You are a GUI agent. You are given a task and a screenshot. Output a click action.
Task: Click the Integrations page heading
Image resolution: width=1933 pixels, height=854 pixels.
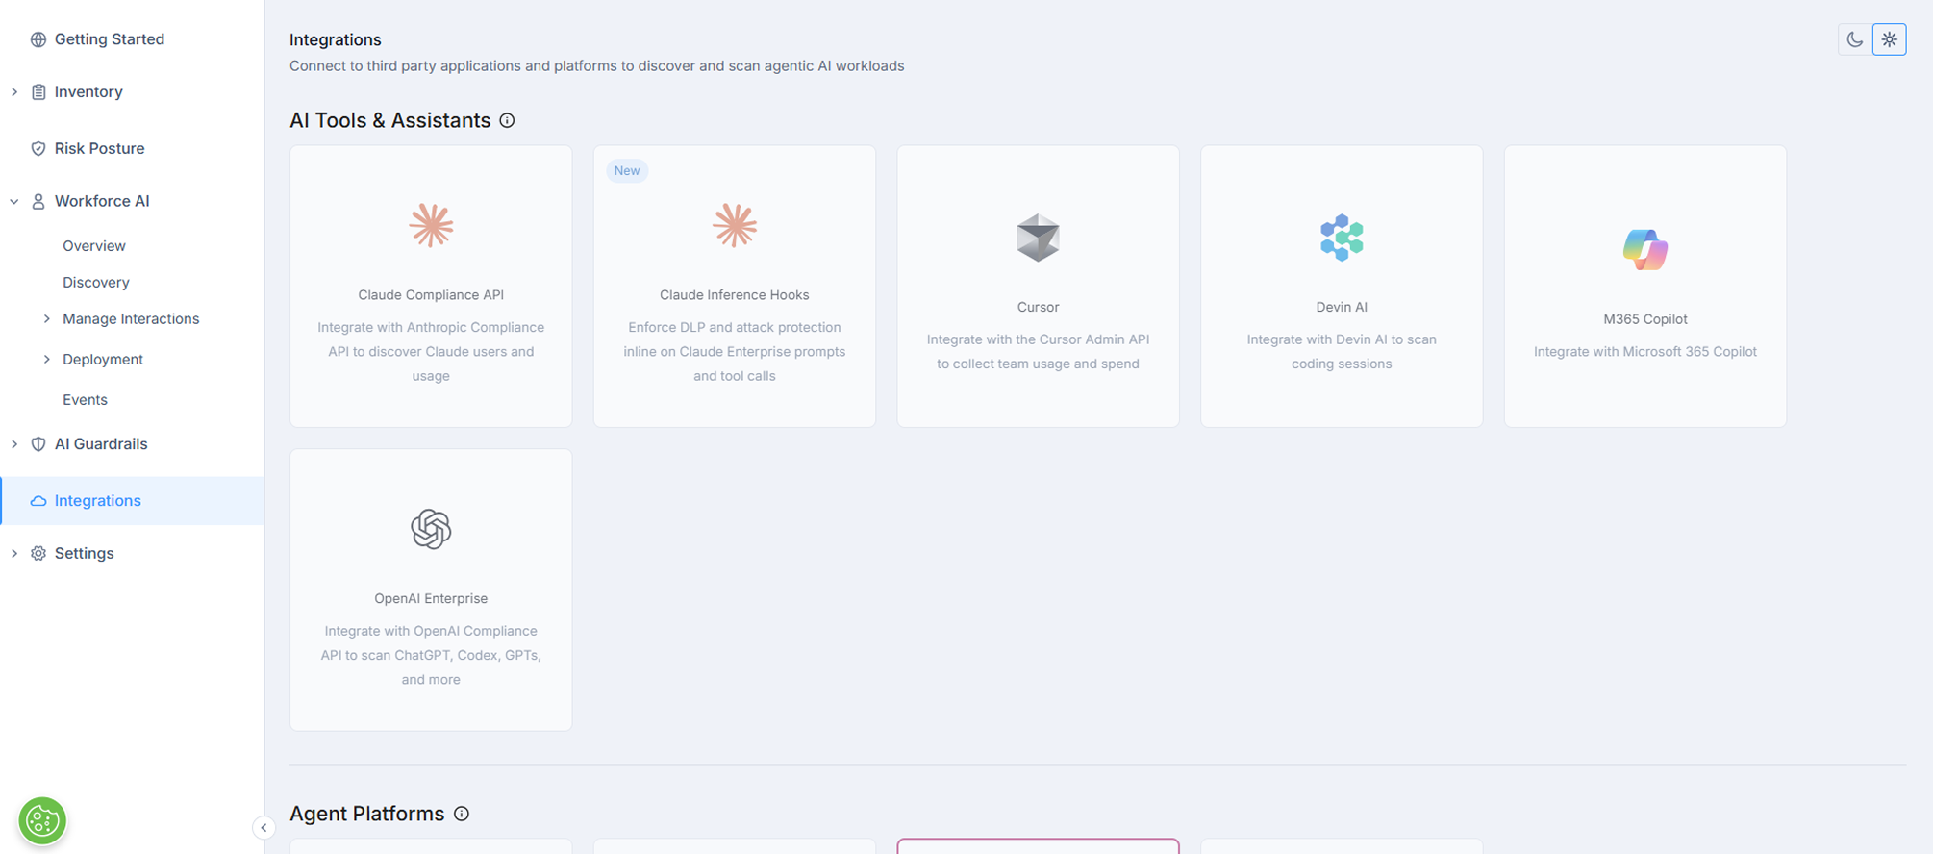[x=336, y=39]
